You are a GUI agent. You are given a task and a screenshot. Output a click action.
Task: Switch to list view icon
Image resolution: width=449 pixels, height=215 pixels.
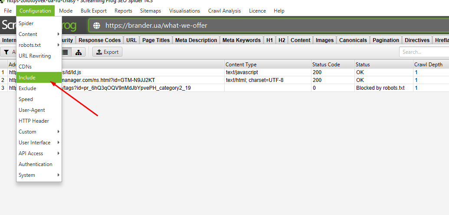(66, 52)
